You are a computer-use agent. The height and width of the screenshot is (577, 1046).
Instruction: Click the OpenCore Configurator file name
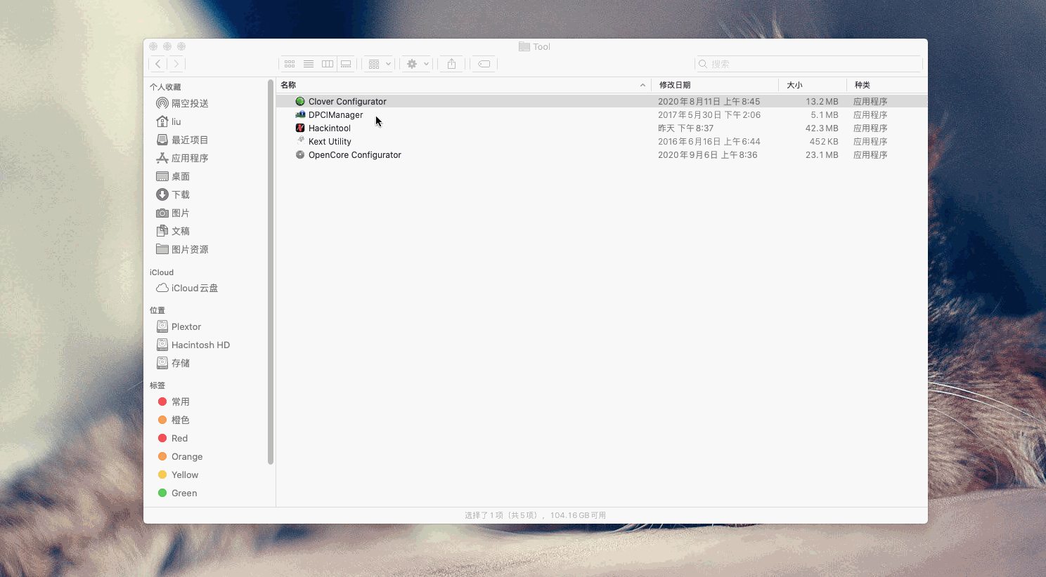(x=355, y=154)
